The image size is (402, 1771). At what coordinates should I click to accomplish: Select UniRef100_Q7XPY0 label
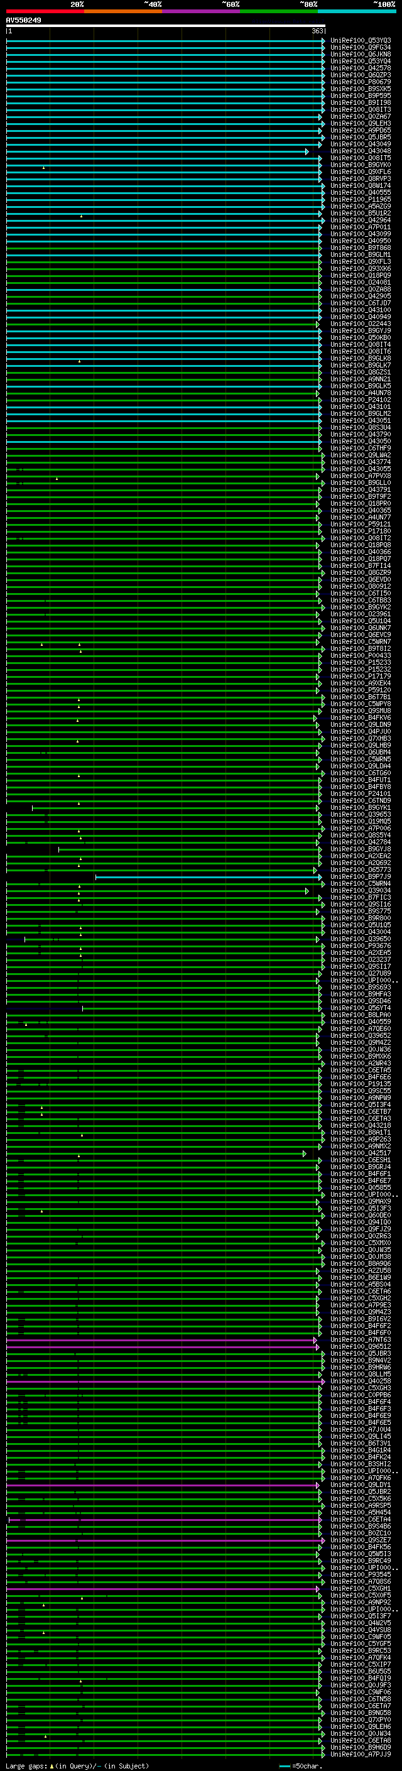[361, 1719]
